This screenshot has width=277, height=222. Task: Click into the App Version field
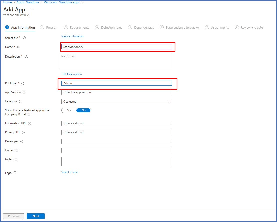[117, 92]
